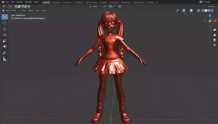Switch to the Sculpting workspace tab
218x124 pixels.
click(x=67, y=3)
